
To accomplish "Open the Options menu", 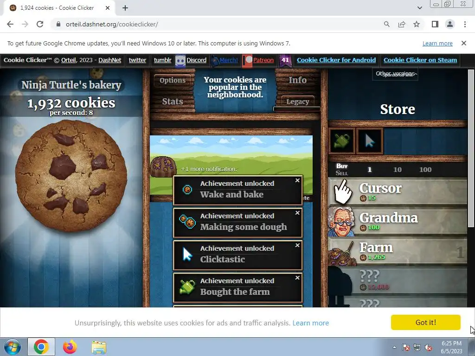I will 173,80.
